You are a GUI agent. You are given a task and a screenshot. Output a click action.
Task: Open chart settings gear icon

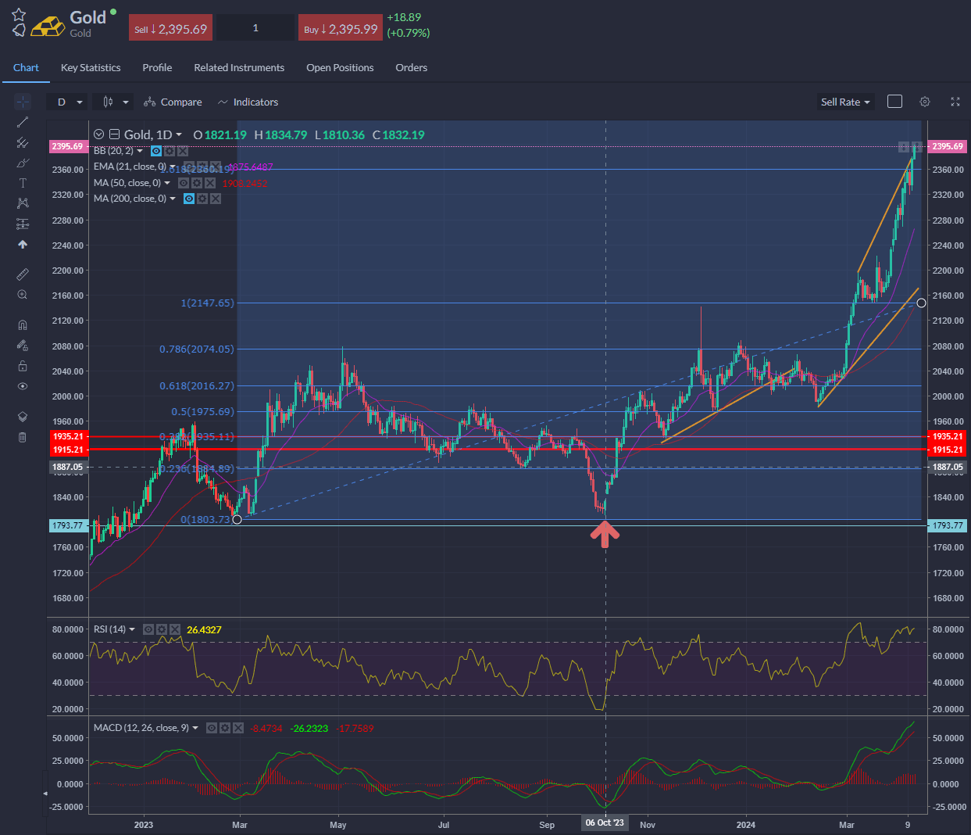(x=925, y=102)
